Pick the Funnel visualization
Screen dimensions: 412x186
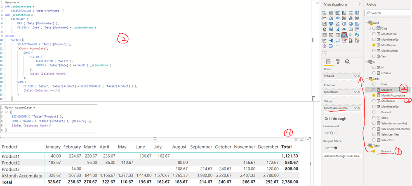coord(331,23)
